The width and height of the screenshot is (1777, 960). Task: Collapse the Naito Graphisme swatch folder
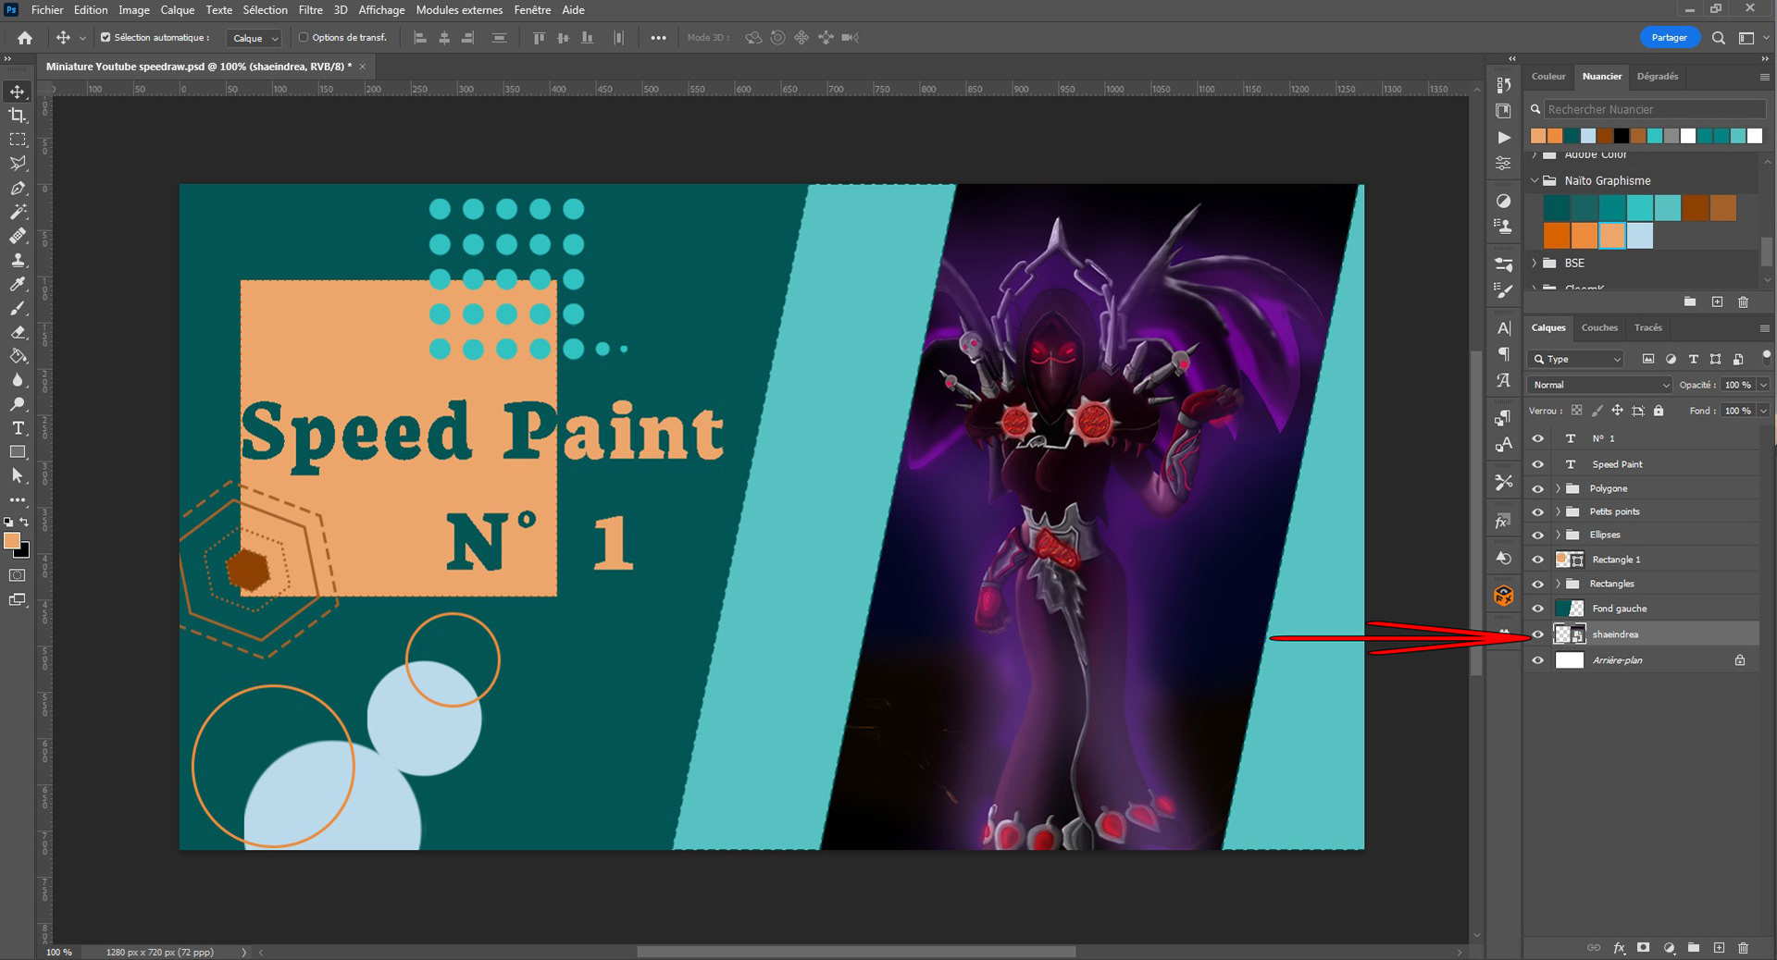1535,180
